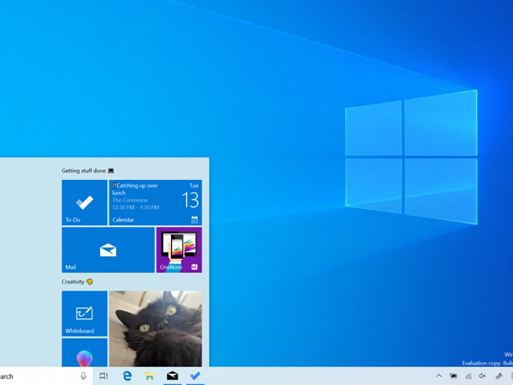Open File Explorer from the taskbar
Image resolution: width=513 pixels, height=385 pixels.
coord(150,376)
